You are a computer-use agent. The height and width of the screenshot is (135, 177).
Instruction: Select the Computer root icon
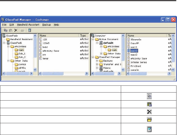[x=93, y=36]
